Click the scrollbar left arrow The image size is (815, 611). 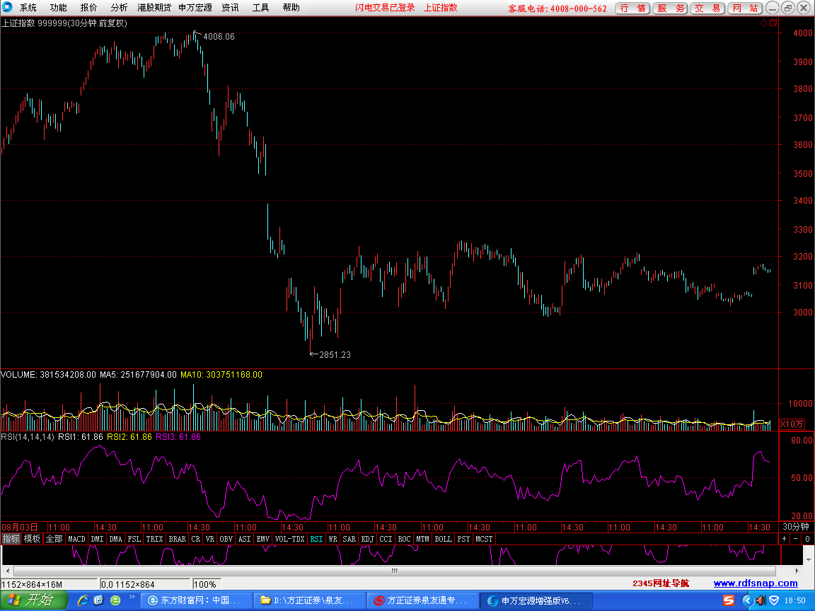click(7, 571)
